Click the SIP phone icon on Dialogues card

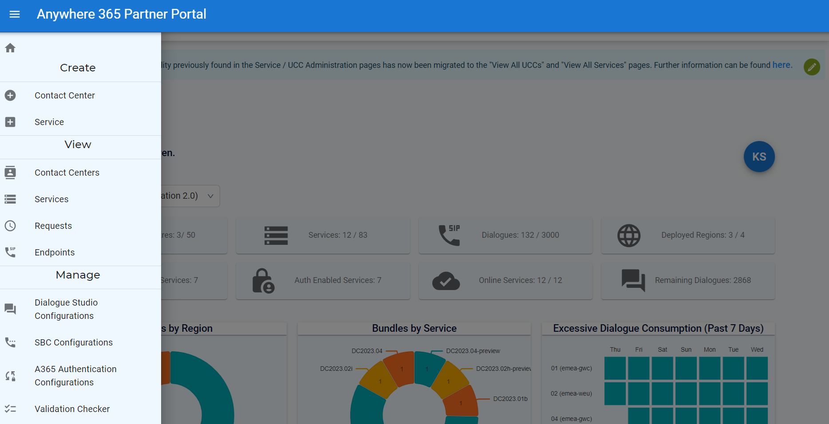(x=449, y=235)
